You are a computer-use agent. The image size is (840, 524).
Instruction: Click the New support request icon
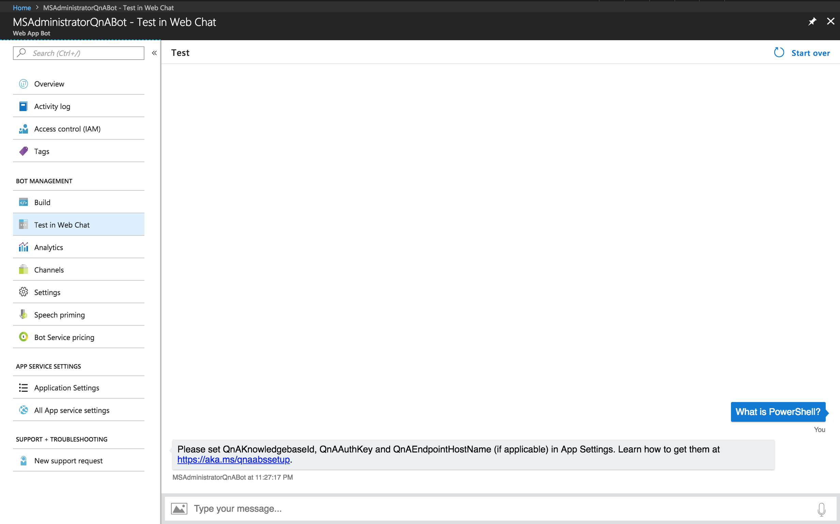click(x=23, y=461)
